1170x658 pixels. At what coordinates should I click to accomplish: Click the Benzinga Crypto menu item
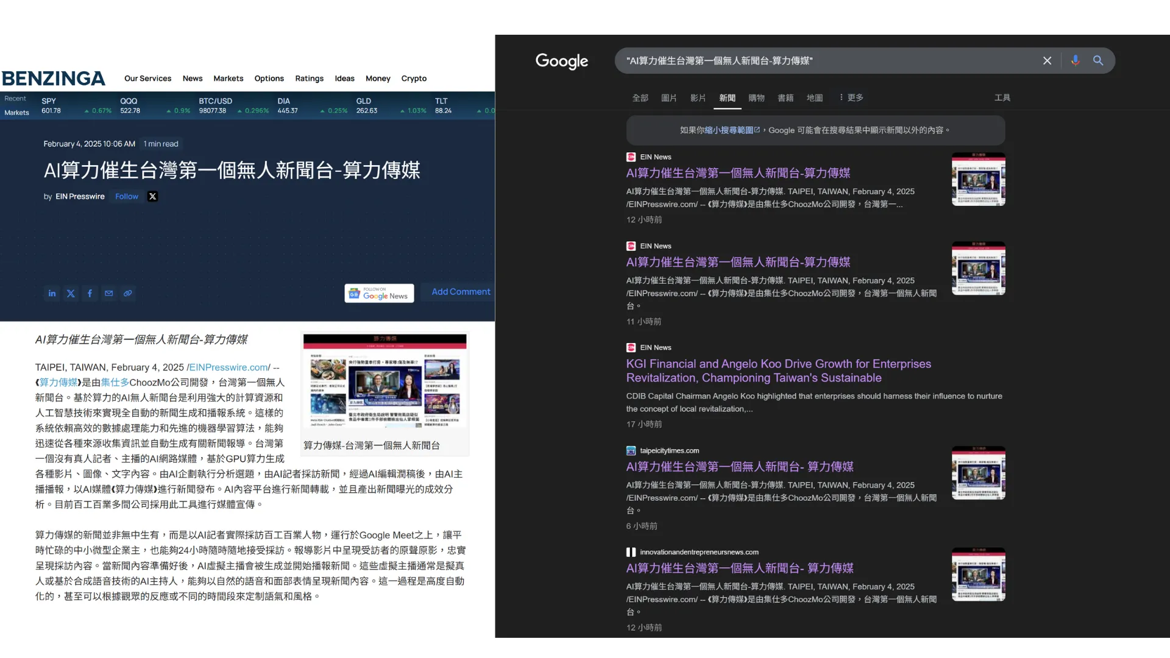(414, 78)
